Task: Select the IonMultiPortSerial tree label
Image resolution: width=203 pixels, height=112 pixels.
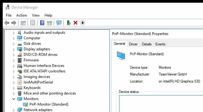Action: tap(38, 82)
